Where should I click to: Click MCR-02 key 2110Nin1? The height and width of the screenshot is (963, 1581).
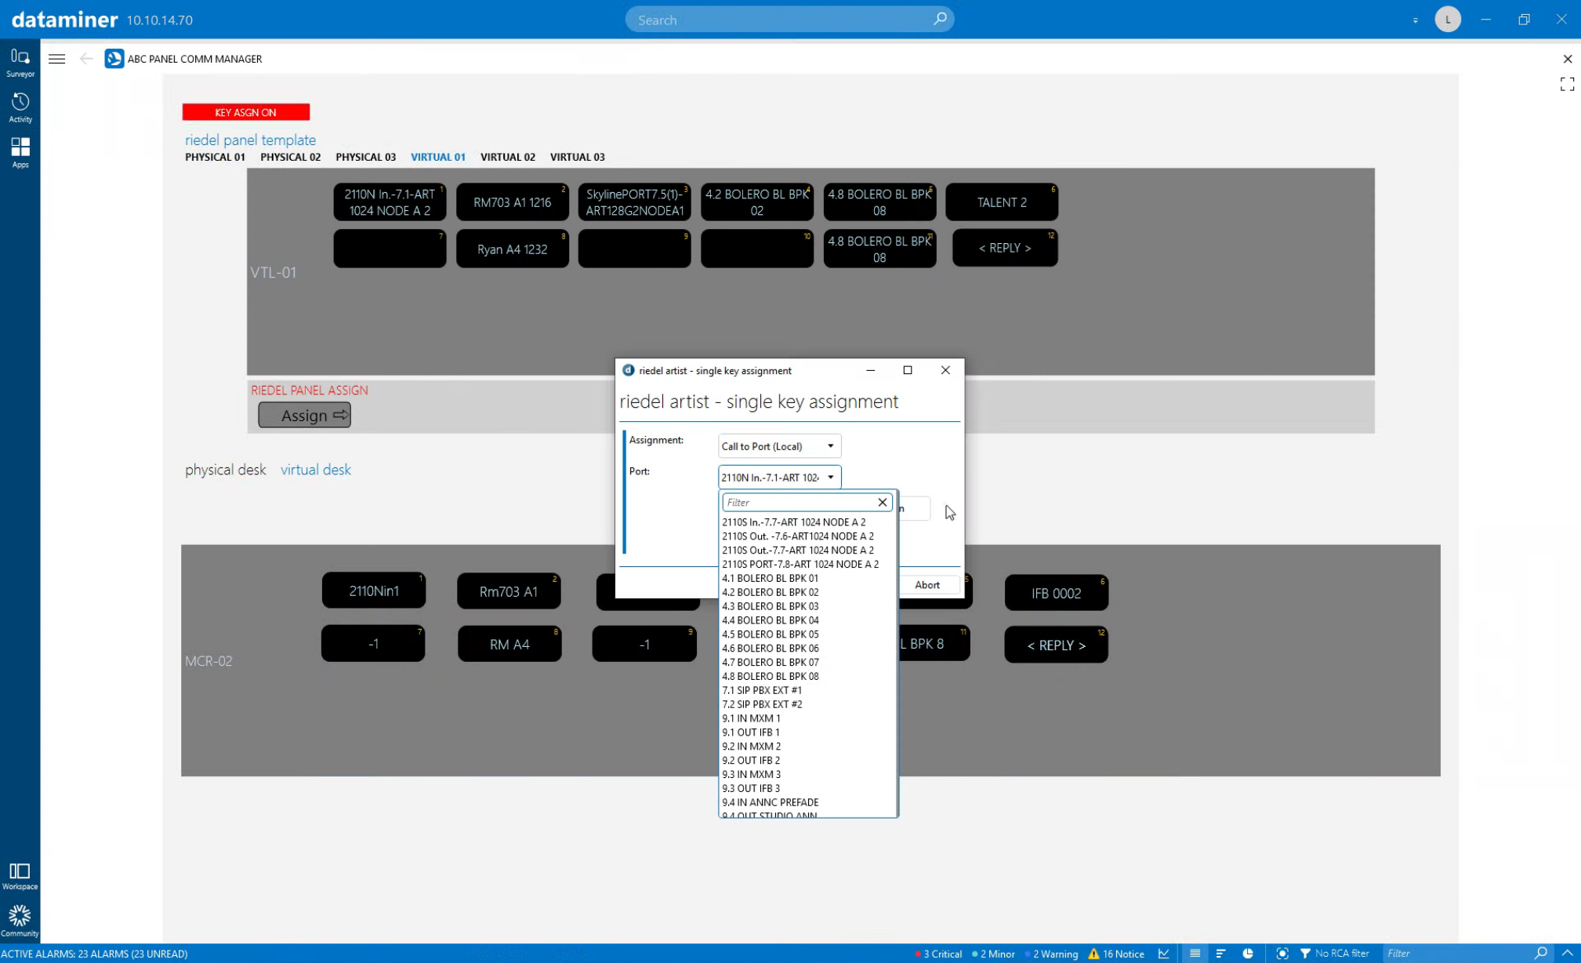coord(374,591)
